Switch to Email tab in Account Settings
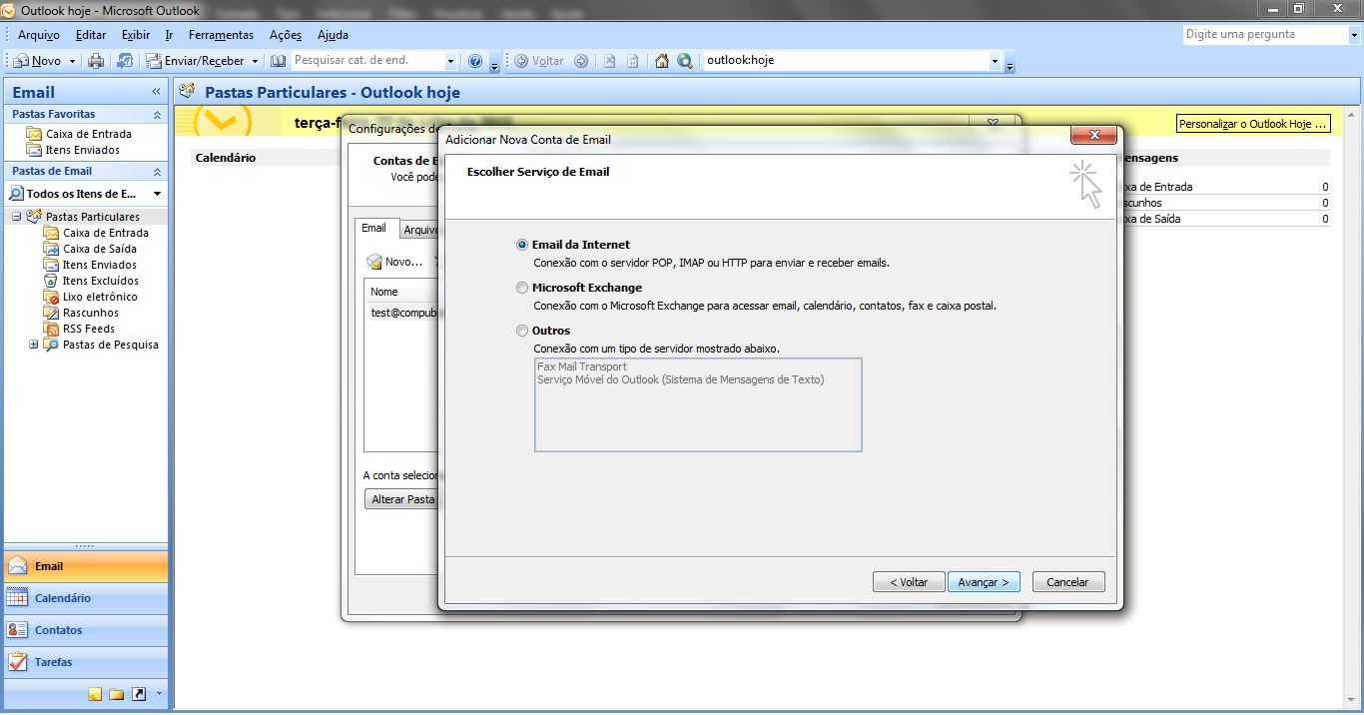Viewport: 1364px width, 715px height. click(x=374, y=229)
